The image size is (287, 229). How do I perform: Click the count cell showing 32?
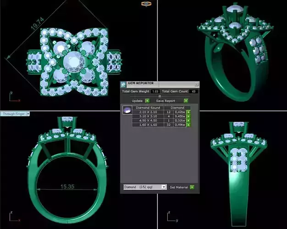[169, 125]
